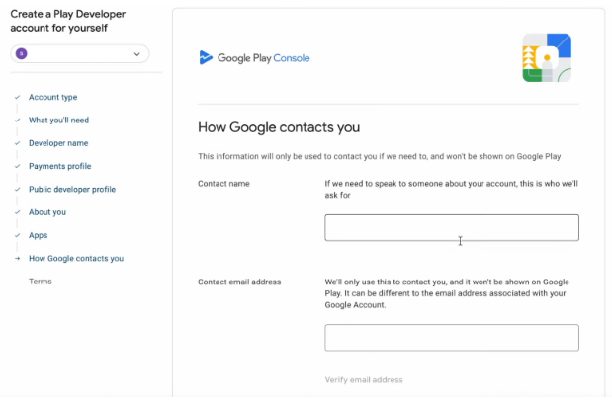Viewport: 612px width, 403px height.
Task: Click the colorful map illustration graphic
Action: (x=547, y=58)
